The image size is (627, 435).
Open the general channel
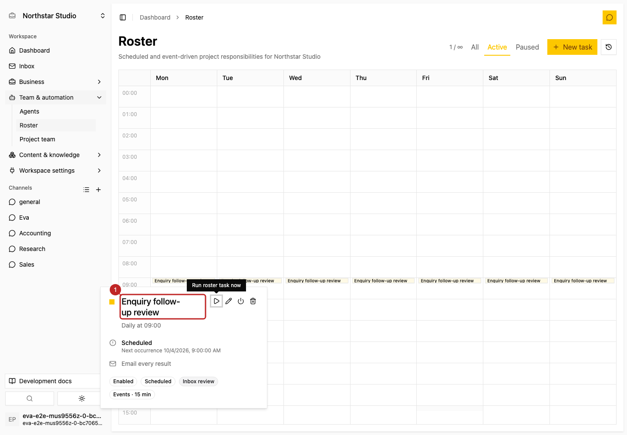click(56, 202)
